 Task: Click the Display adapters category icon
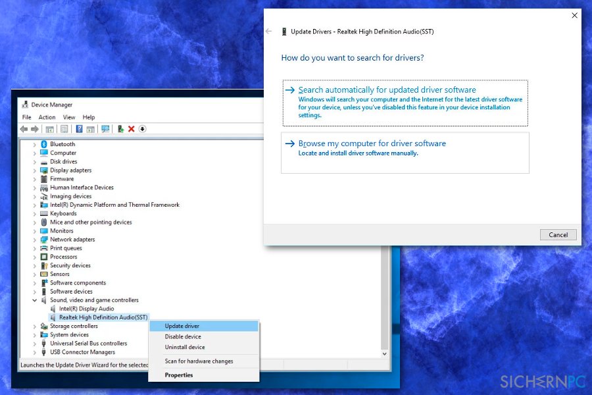[44, 170]
